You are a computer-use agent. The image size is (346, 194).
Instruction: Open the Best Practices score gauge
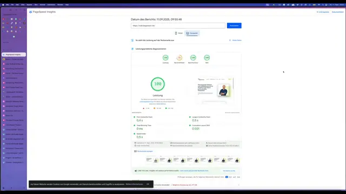193,58
